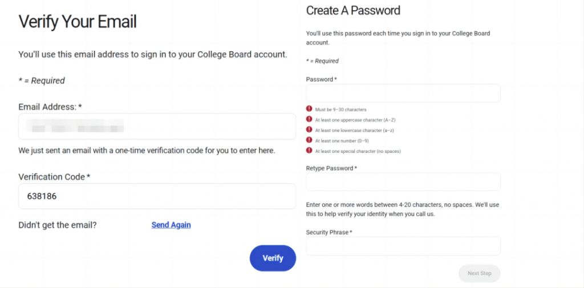Click the Create A Password heading
Viewport: 584px width, 288px height.
coord(353,10)
